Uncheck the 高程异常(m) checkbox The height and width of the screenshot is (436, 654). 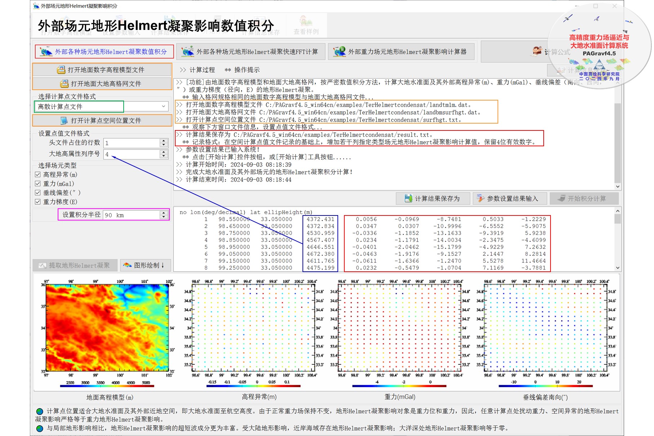tap(37, 174)
